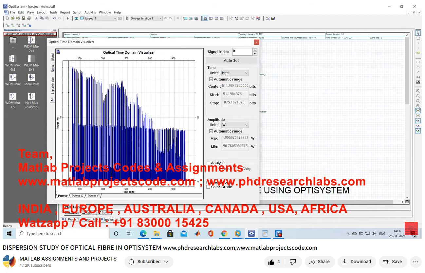Open Google Chrome from taskbar

(x=224, y=234)
